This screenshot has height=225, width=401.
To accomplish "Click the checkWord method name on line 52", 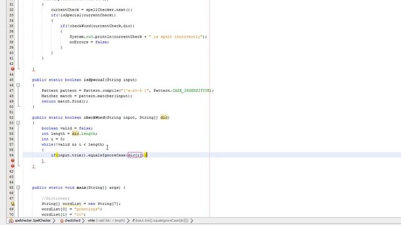I will (x=94, y=117).
